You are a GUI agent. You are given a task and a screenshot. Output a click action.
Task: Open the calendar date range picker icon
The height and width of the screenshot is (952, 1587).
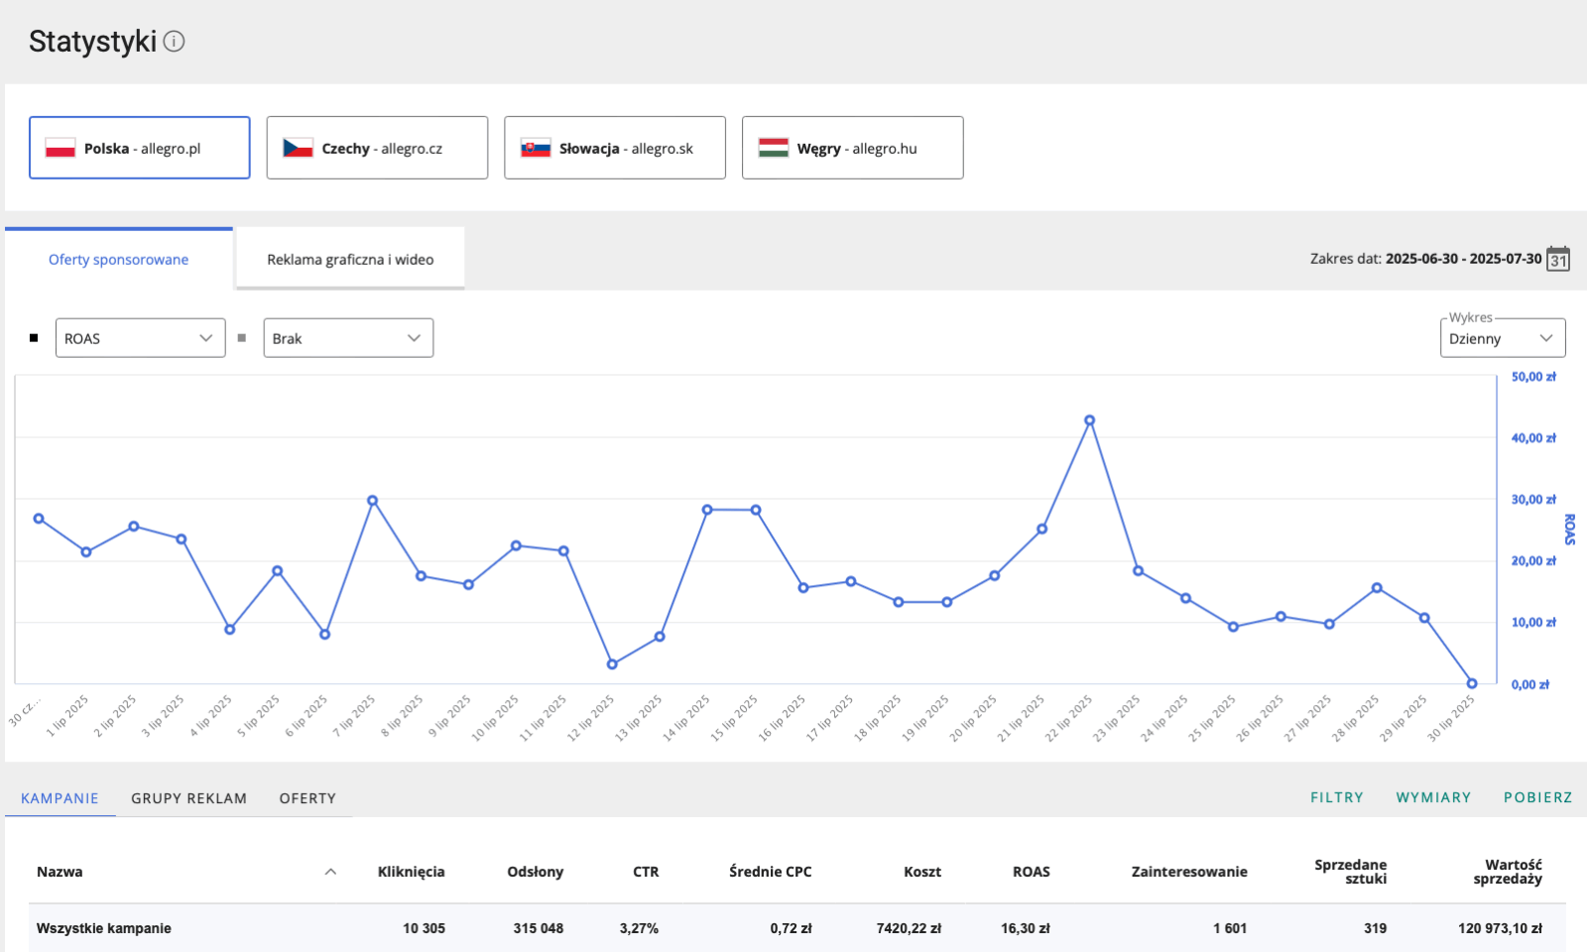tap(1558, 259)
